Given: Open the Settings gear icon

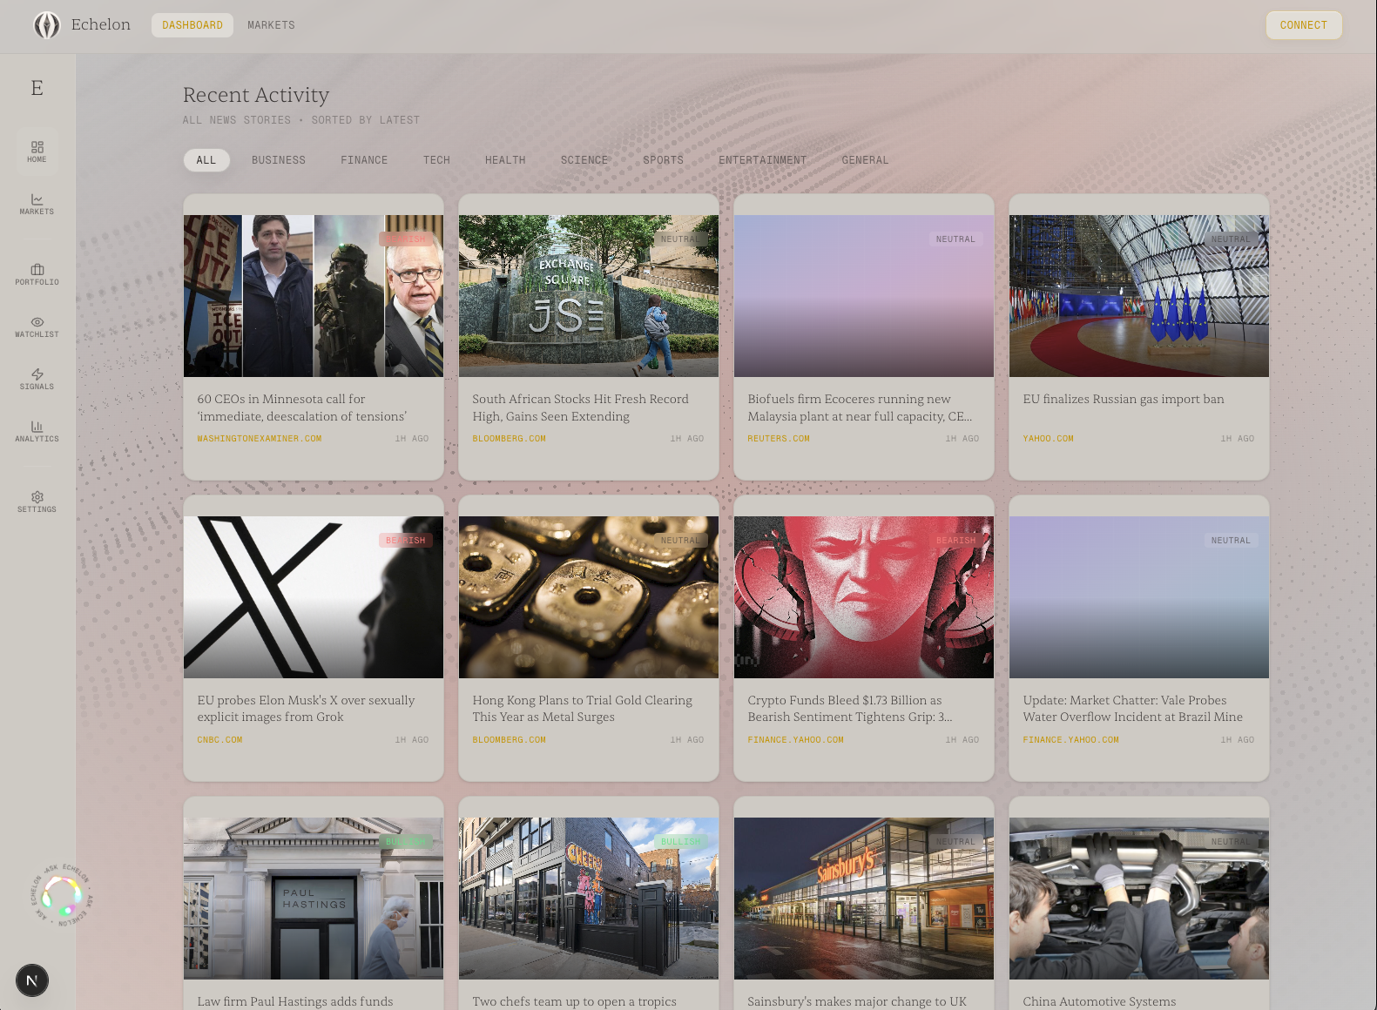Looking at the screenshot, I should click(x=37, y=502).
